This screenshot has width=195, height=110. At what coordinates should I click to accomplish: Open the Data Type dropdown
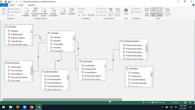click(x=81, y=9)
